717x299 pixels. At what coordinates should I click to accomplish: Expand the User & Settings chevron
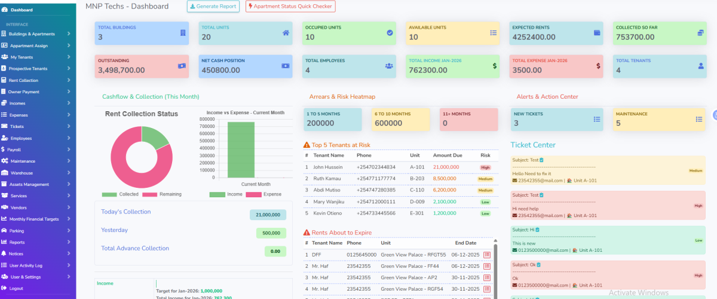coord(69,277)
